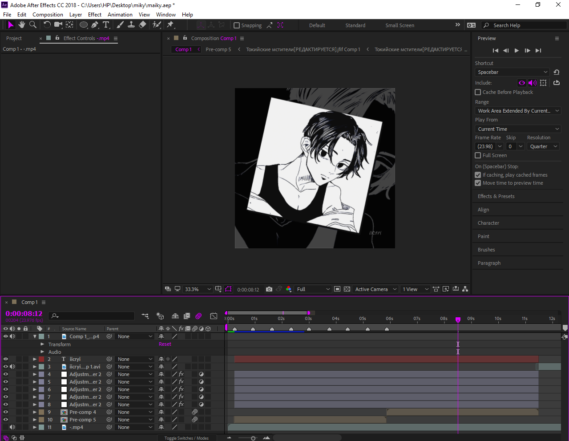The width and height of the screenshot is (569, 441).
Task: Open the 1 View layout dropdown
Action: (416, 289)
